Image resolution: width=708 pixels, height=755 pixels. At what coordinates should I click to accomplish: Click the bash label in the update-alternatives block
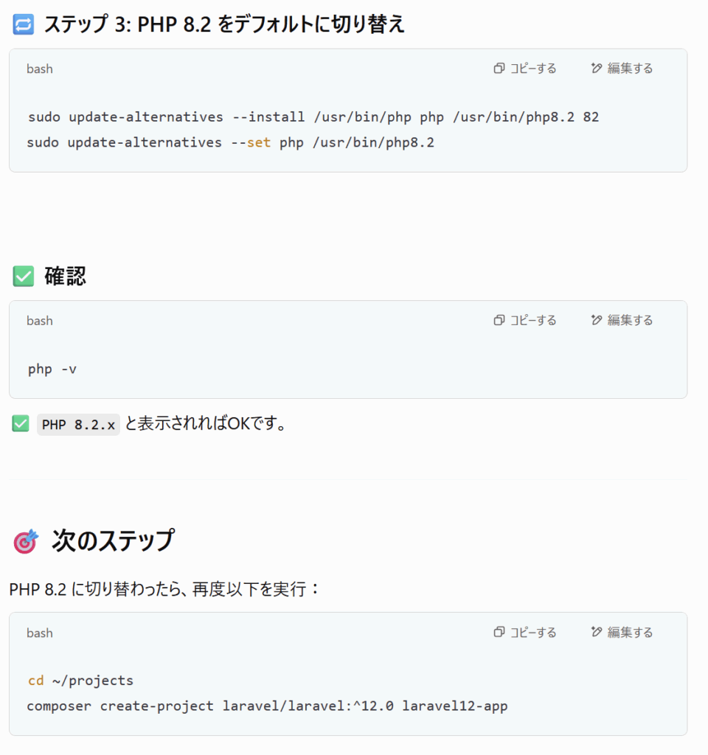click(40, 69)
